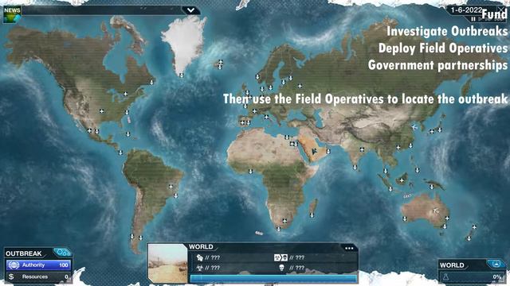Screen dimensions: 510x286
Task: Select the Brazil coastal port marker
Action: point(175,196)
